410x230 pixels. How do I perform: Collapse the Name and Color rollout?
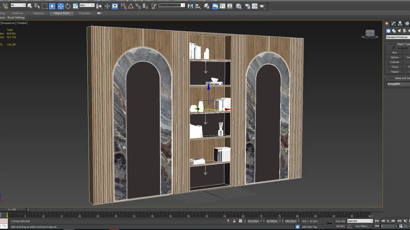click(x=387, y=78)
